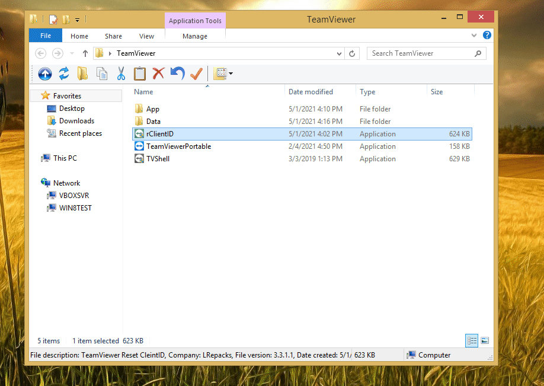The image size is (544, 386).
Task: Open WIN8TEST under Network
Action: coord(75,208)
